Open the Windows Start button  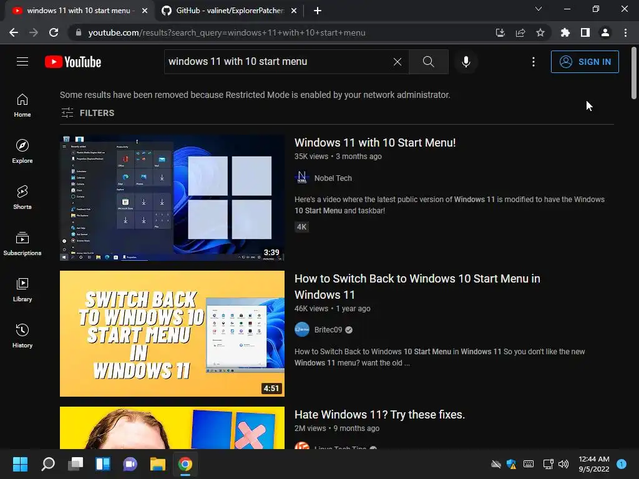click(x=21, y=464)
